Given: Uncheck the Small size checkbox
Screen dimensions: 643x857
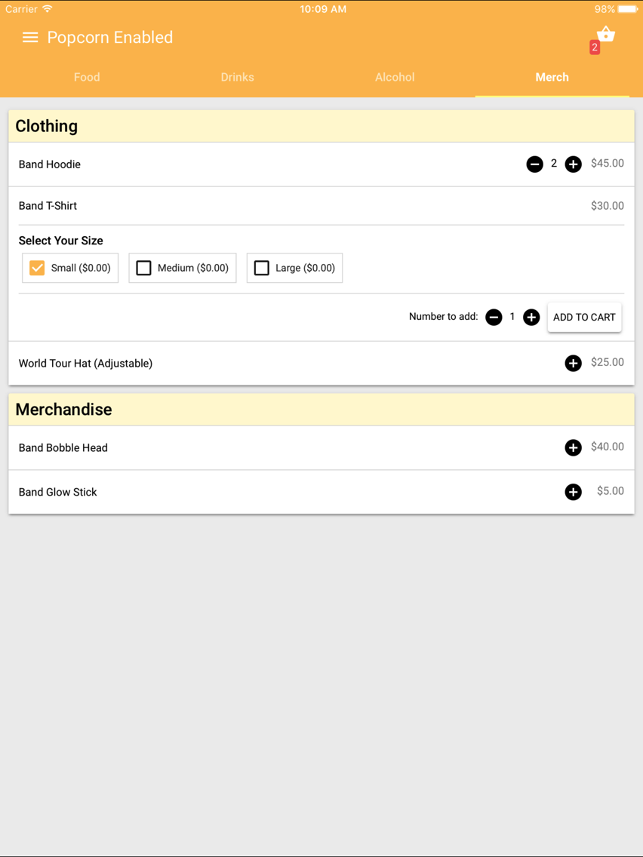Looking at the screenshot, I should tap(37, 268).
